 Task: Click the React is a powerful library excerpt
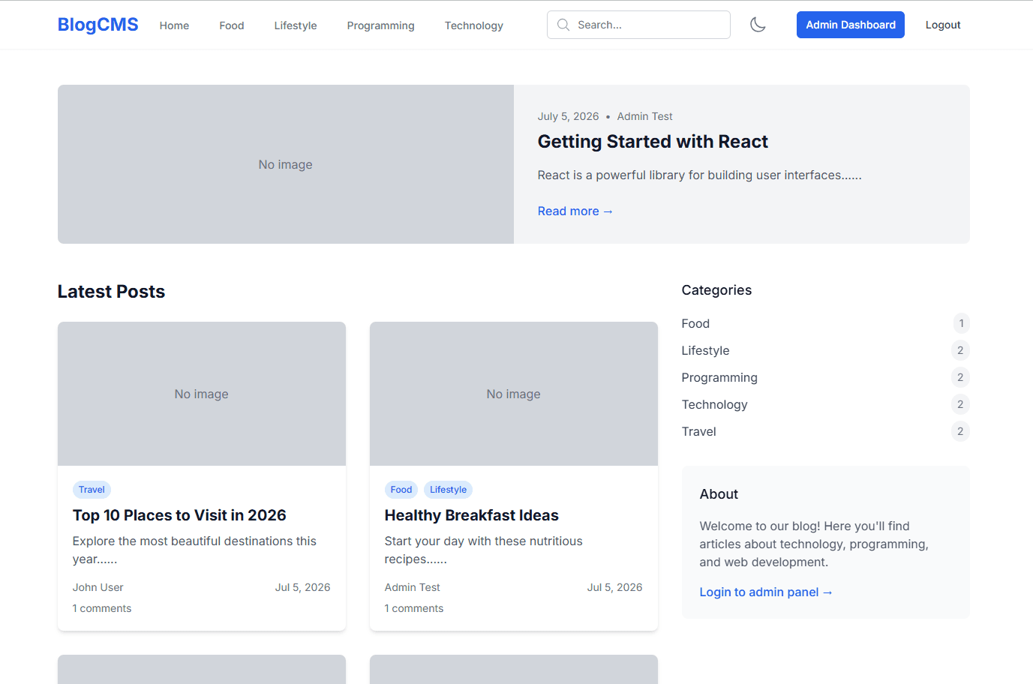point(699,175)
